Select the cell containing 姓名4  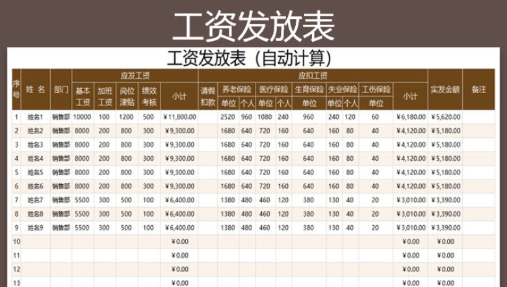pos(36,159)
